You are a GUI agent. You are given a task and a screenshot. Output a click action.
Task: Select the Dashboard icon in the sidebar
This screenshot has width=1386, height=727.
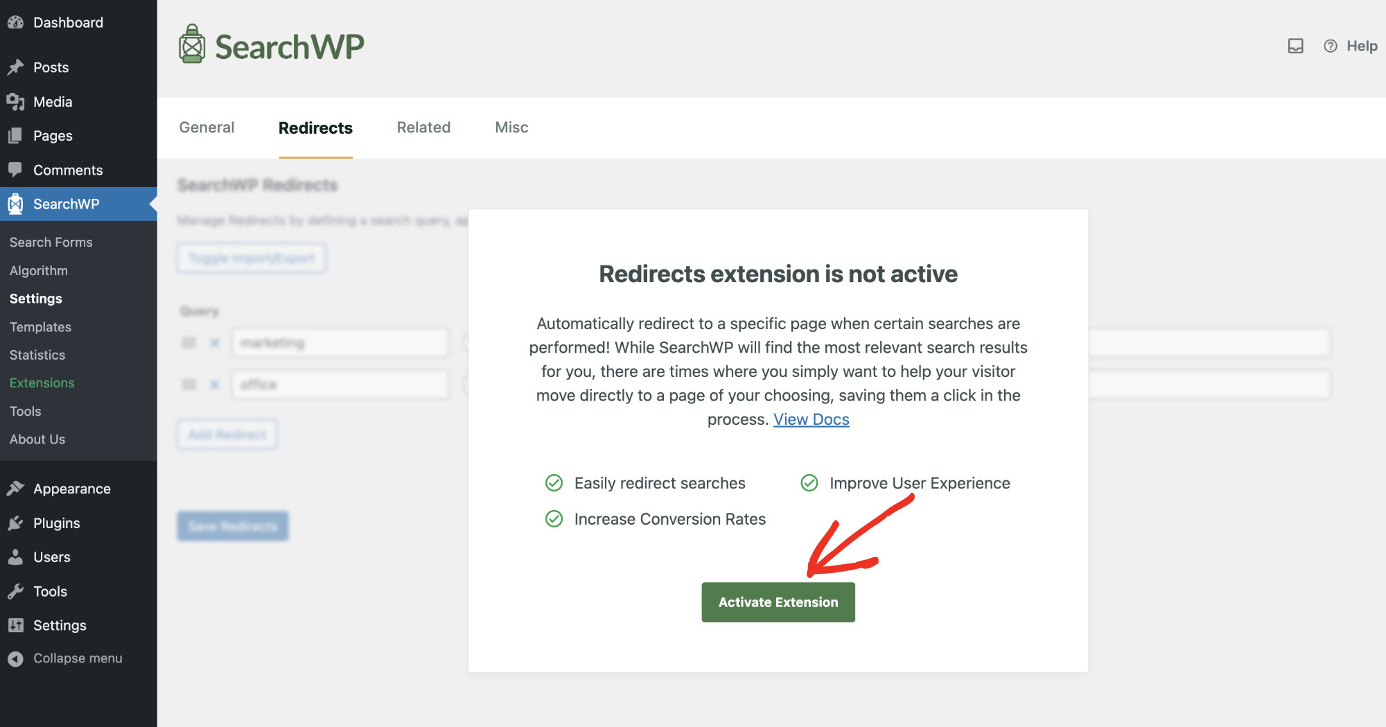[16, 22]
